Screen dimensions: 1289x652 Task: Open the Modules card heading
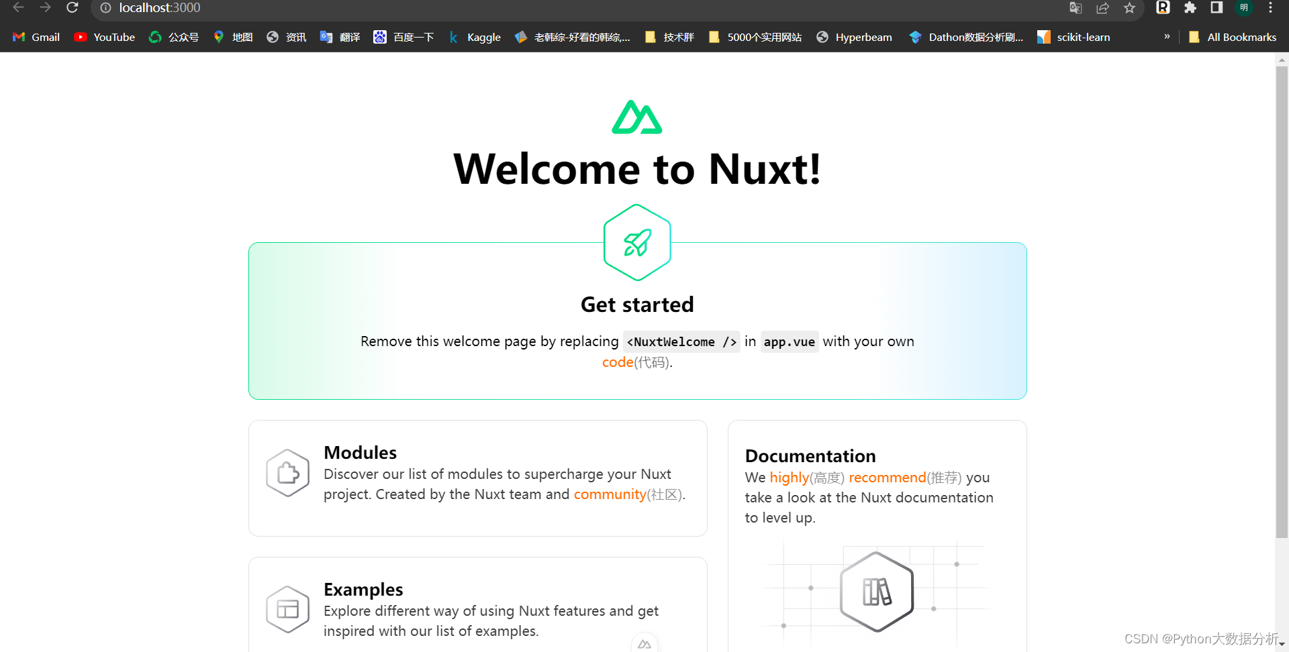click(x=360, y=453)
